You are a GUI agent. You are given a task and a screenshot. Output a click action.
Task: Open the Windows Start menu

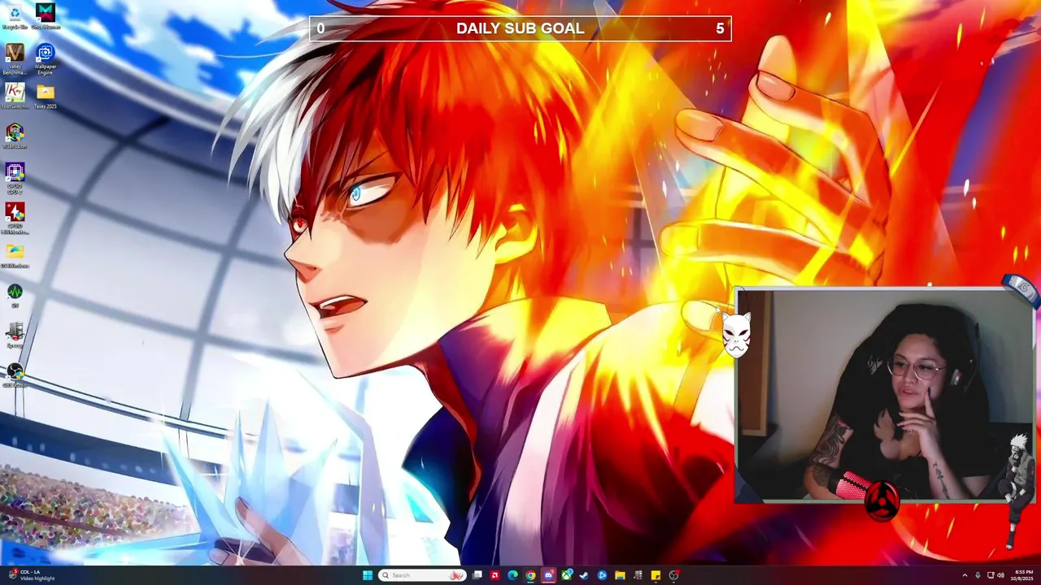[x=368, y=575]
